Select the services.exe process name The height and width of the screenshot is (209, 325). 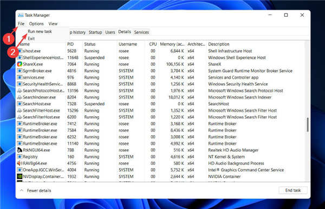[34, 78]
